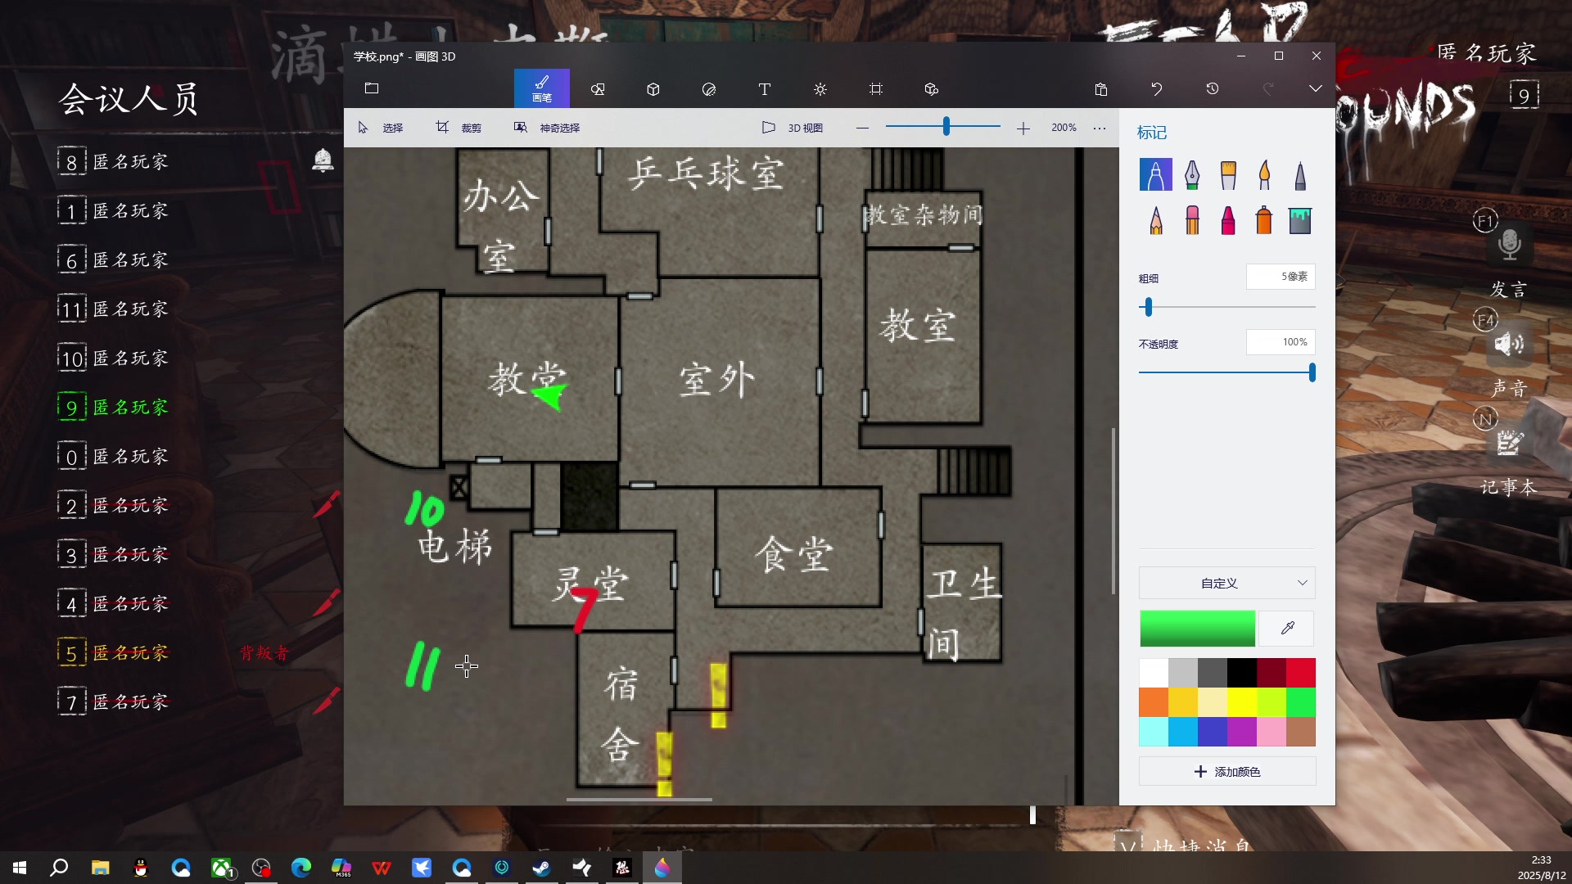Select player 10 匿名玩家 in meeting list
Viewport: 1572px width, 884px height.
[x=113, y=358]
